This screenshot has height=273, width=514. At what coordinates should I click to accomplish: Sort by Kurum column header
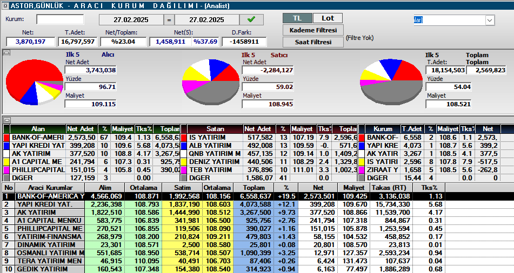point(383,129)
